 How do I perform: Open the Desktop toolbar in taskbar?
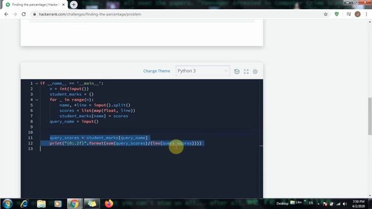click(282, 203)
